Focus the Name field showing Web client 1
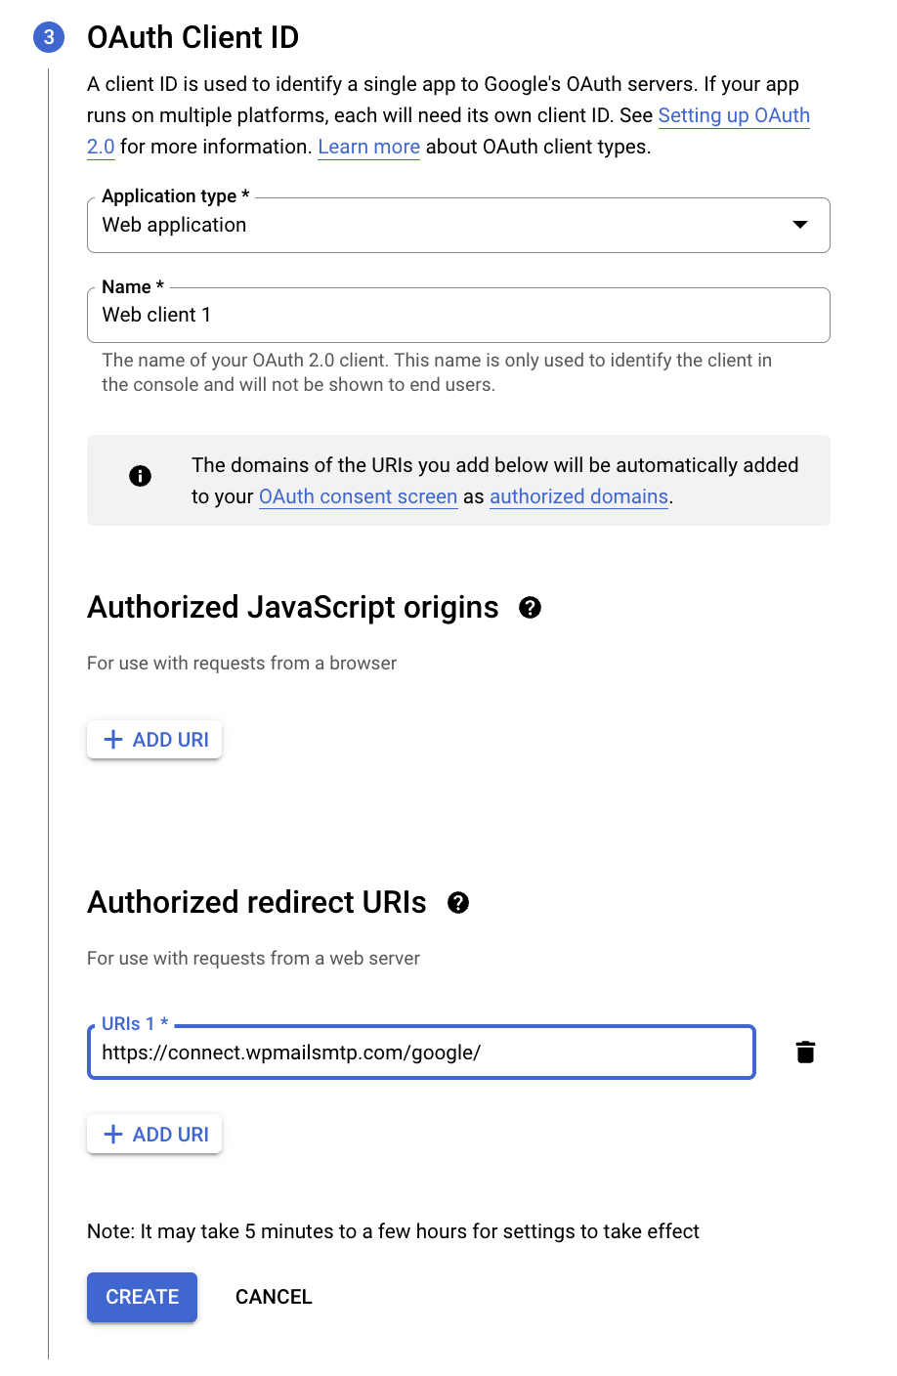This screenshot has height=1376, width=897. tap(458, 315)
